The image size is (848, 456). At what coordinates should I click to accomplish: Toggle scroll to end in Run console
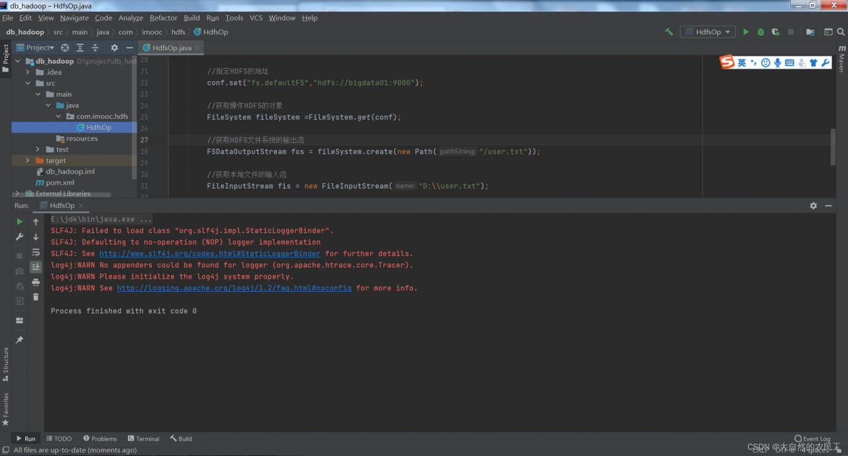[36, 267]
